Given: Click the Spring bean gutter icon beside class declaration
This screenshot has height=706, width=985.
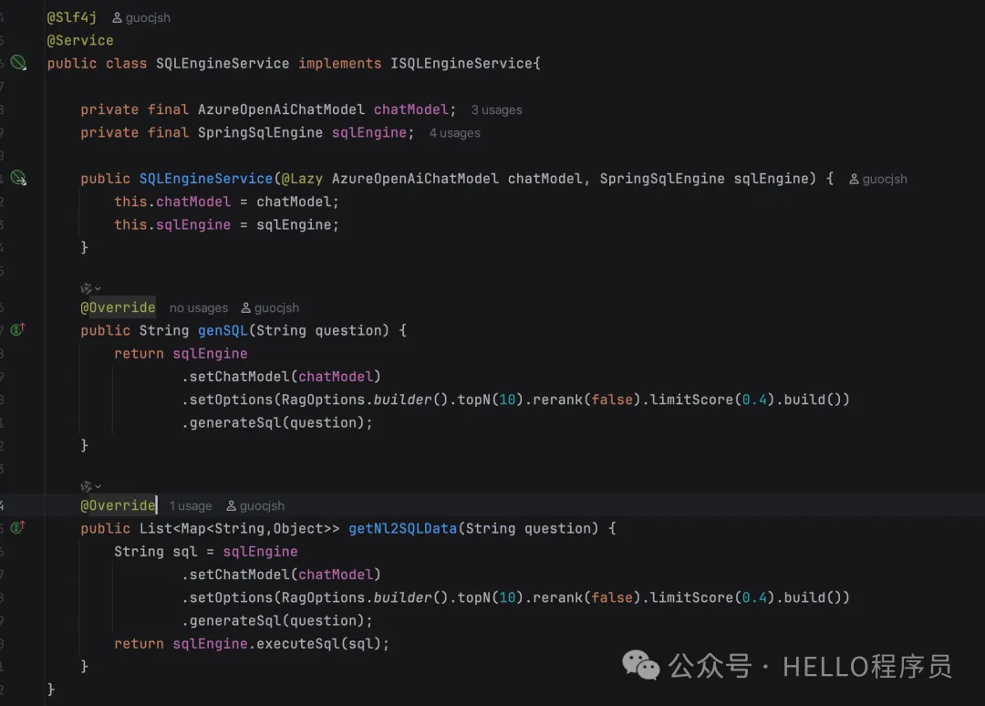Looking at the screenshot, I should pyautogui.click(x=18, y=63).
